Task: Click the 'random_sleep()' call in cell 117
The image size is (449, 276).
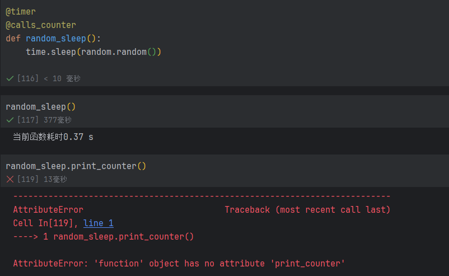Action: click(41, 107)
